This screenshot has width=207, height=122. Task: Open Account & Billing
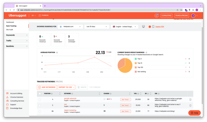16,93
